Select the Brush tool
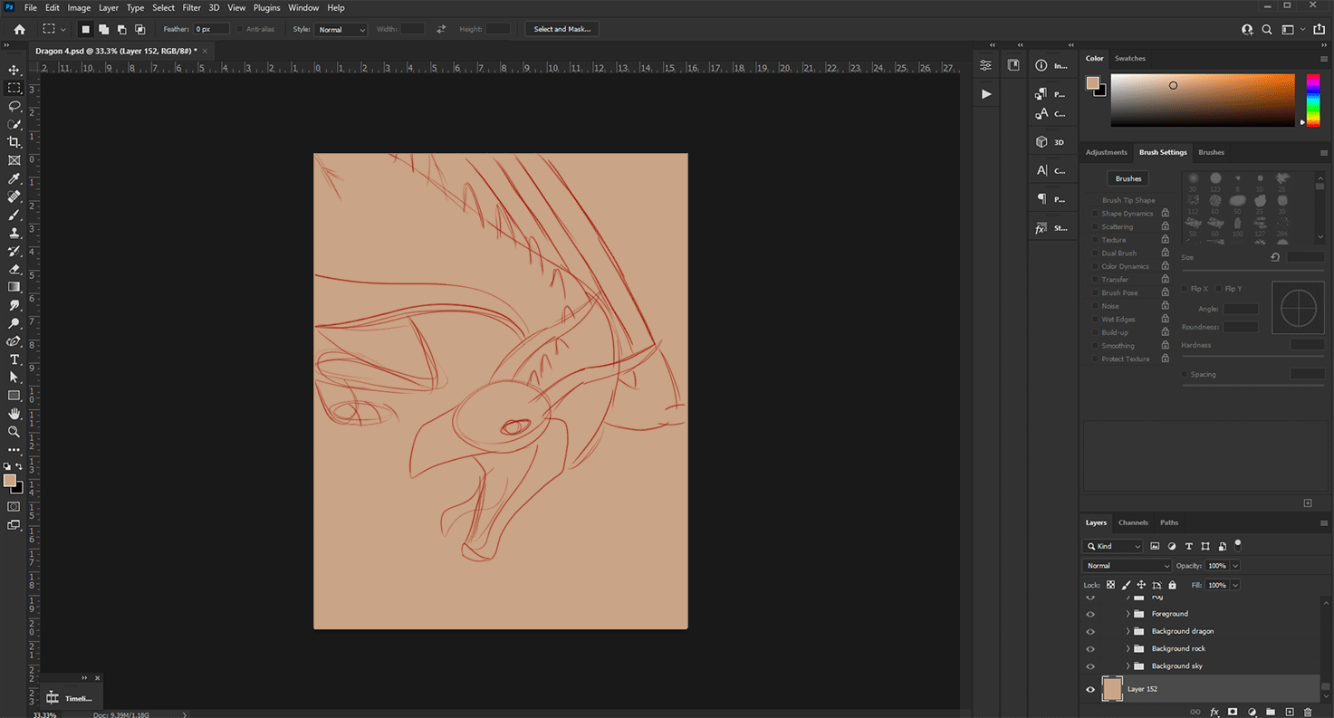The height and width of the screenshot is (718, 1334). (14, 215)
